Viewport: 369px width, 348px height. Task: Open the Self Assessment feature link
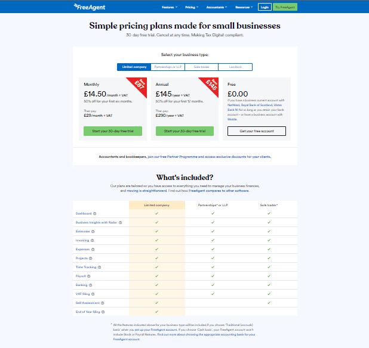point(88,303)
